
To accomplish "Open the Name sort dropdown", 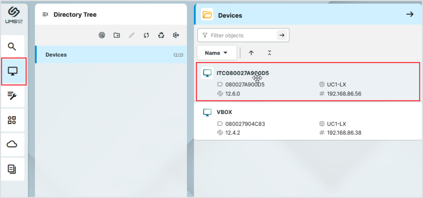I will point(217,53).
